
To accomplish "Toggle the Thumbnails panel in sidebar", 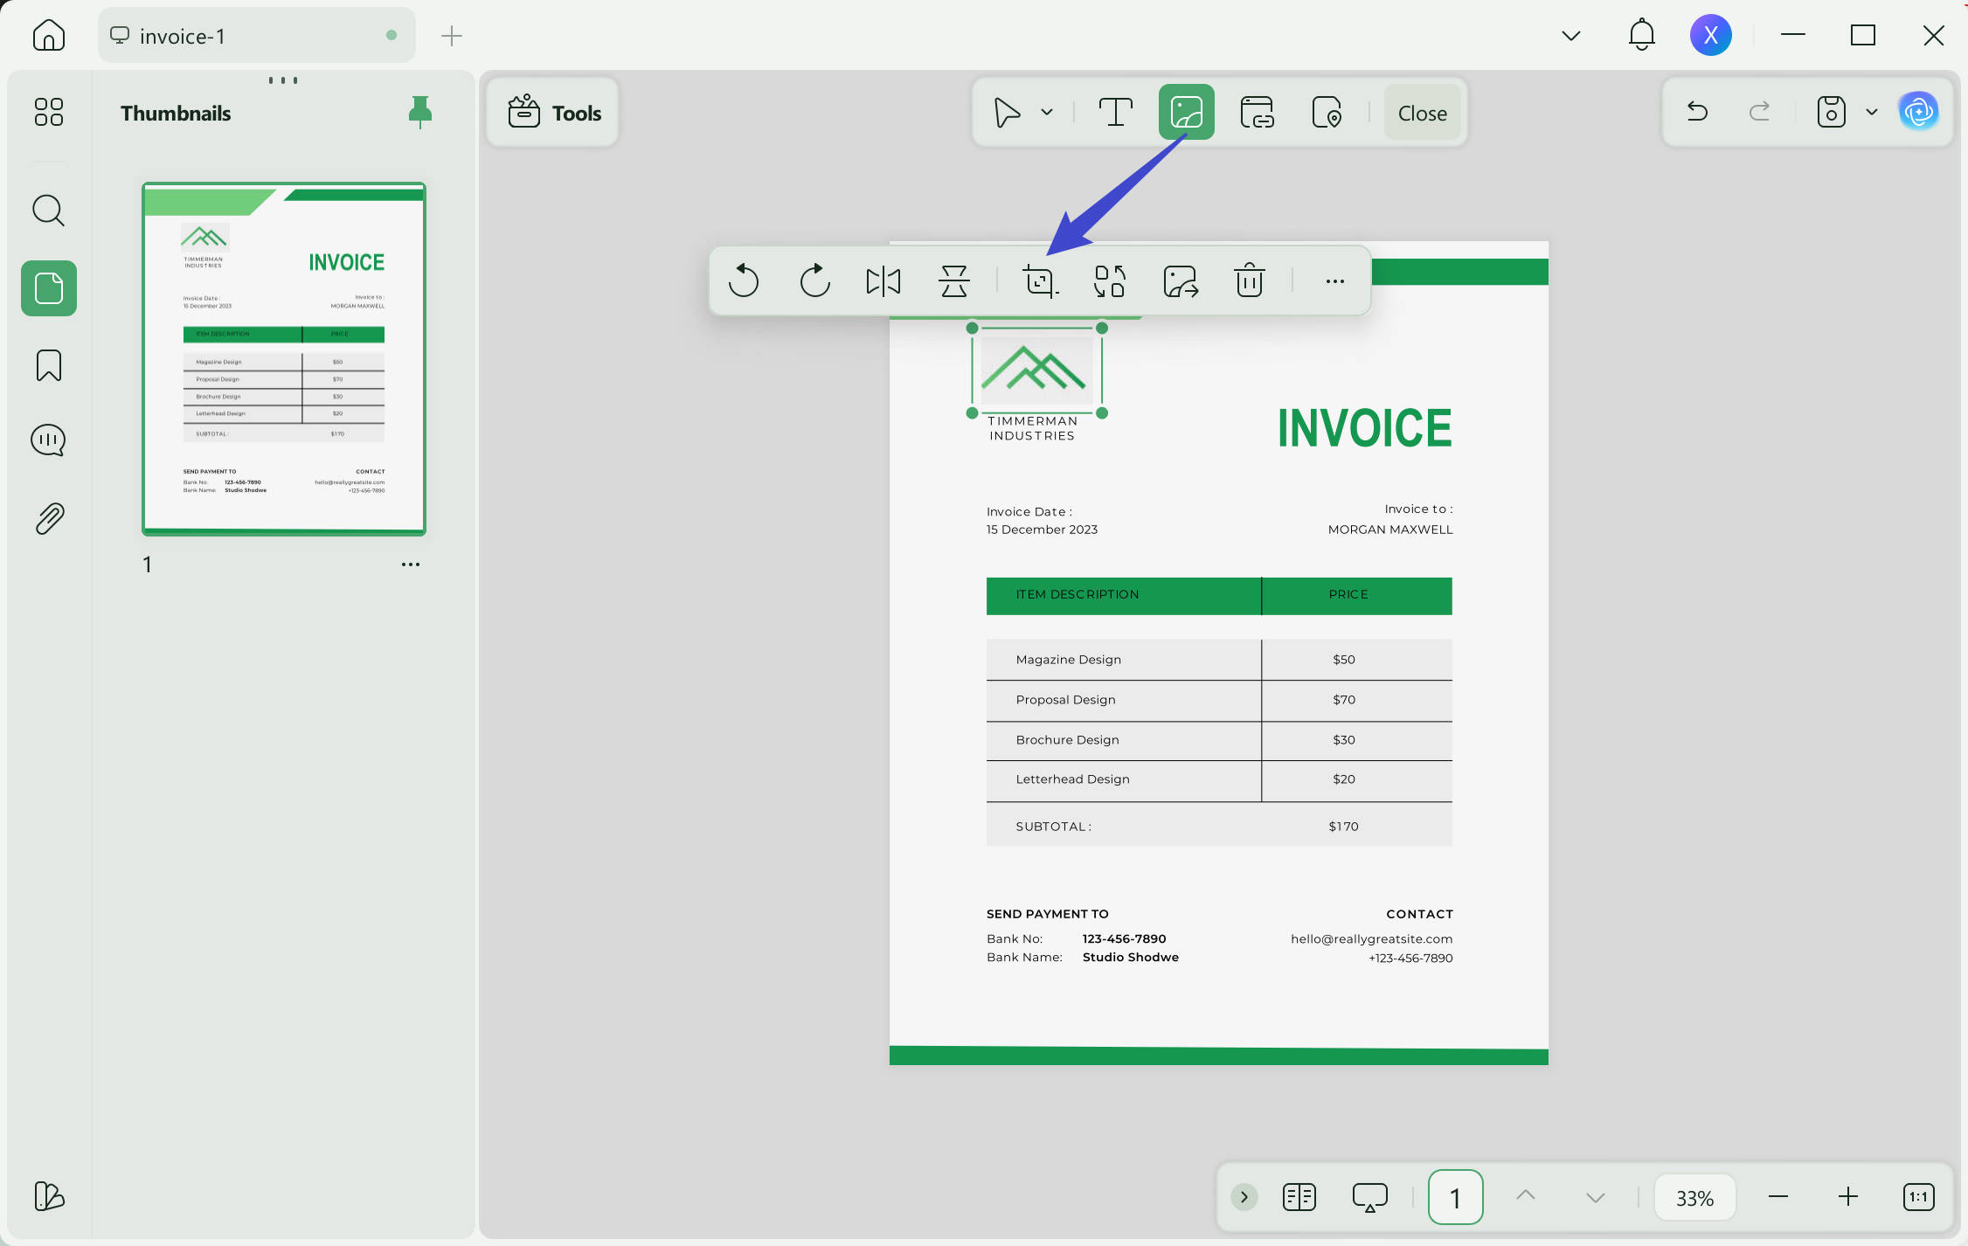I will pos(49,288).
